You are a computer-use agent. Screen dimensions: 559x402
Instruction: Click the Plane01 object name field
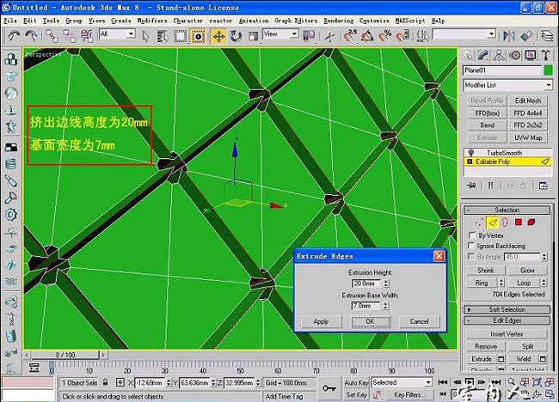pyautogui.click(x=502, y=70)
